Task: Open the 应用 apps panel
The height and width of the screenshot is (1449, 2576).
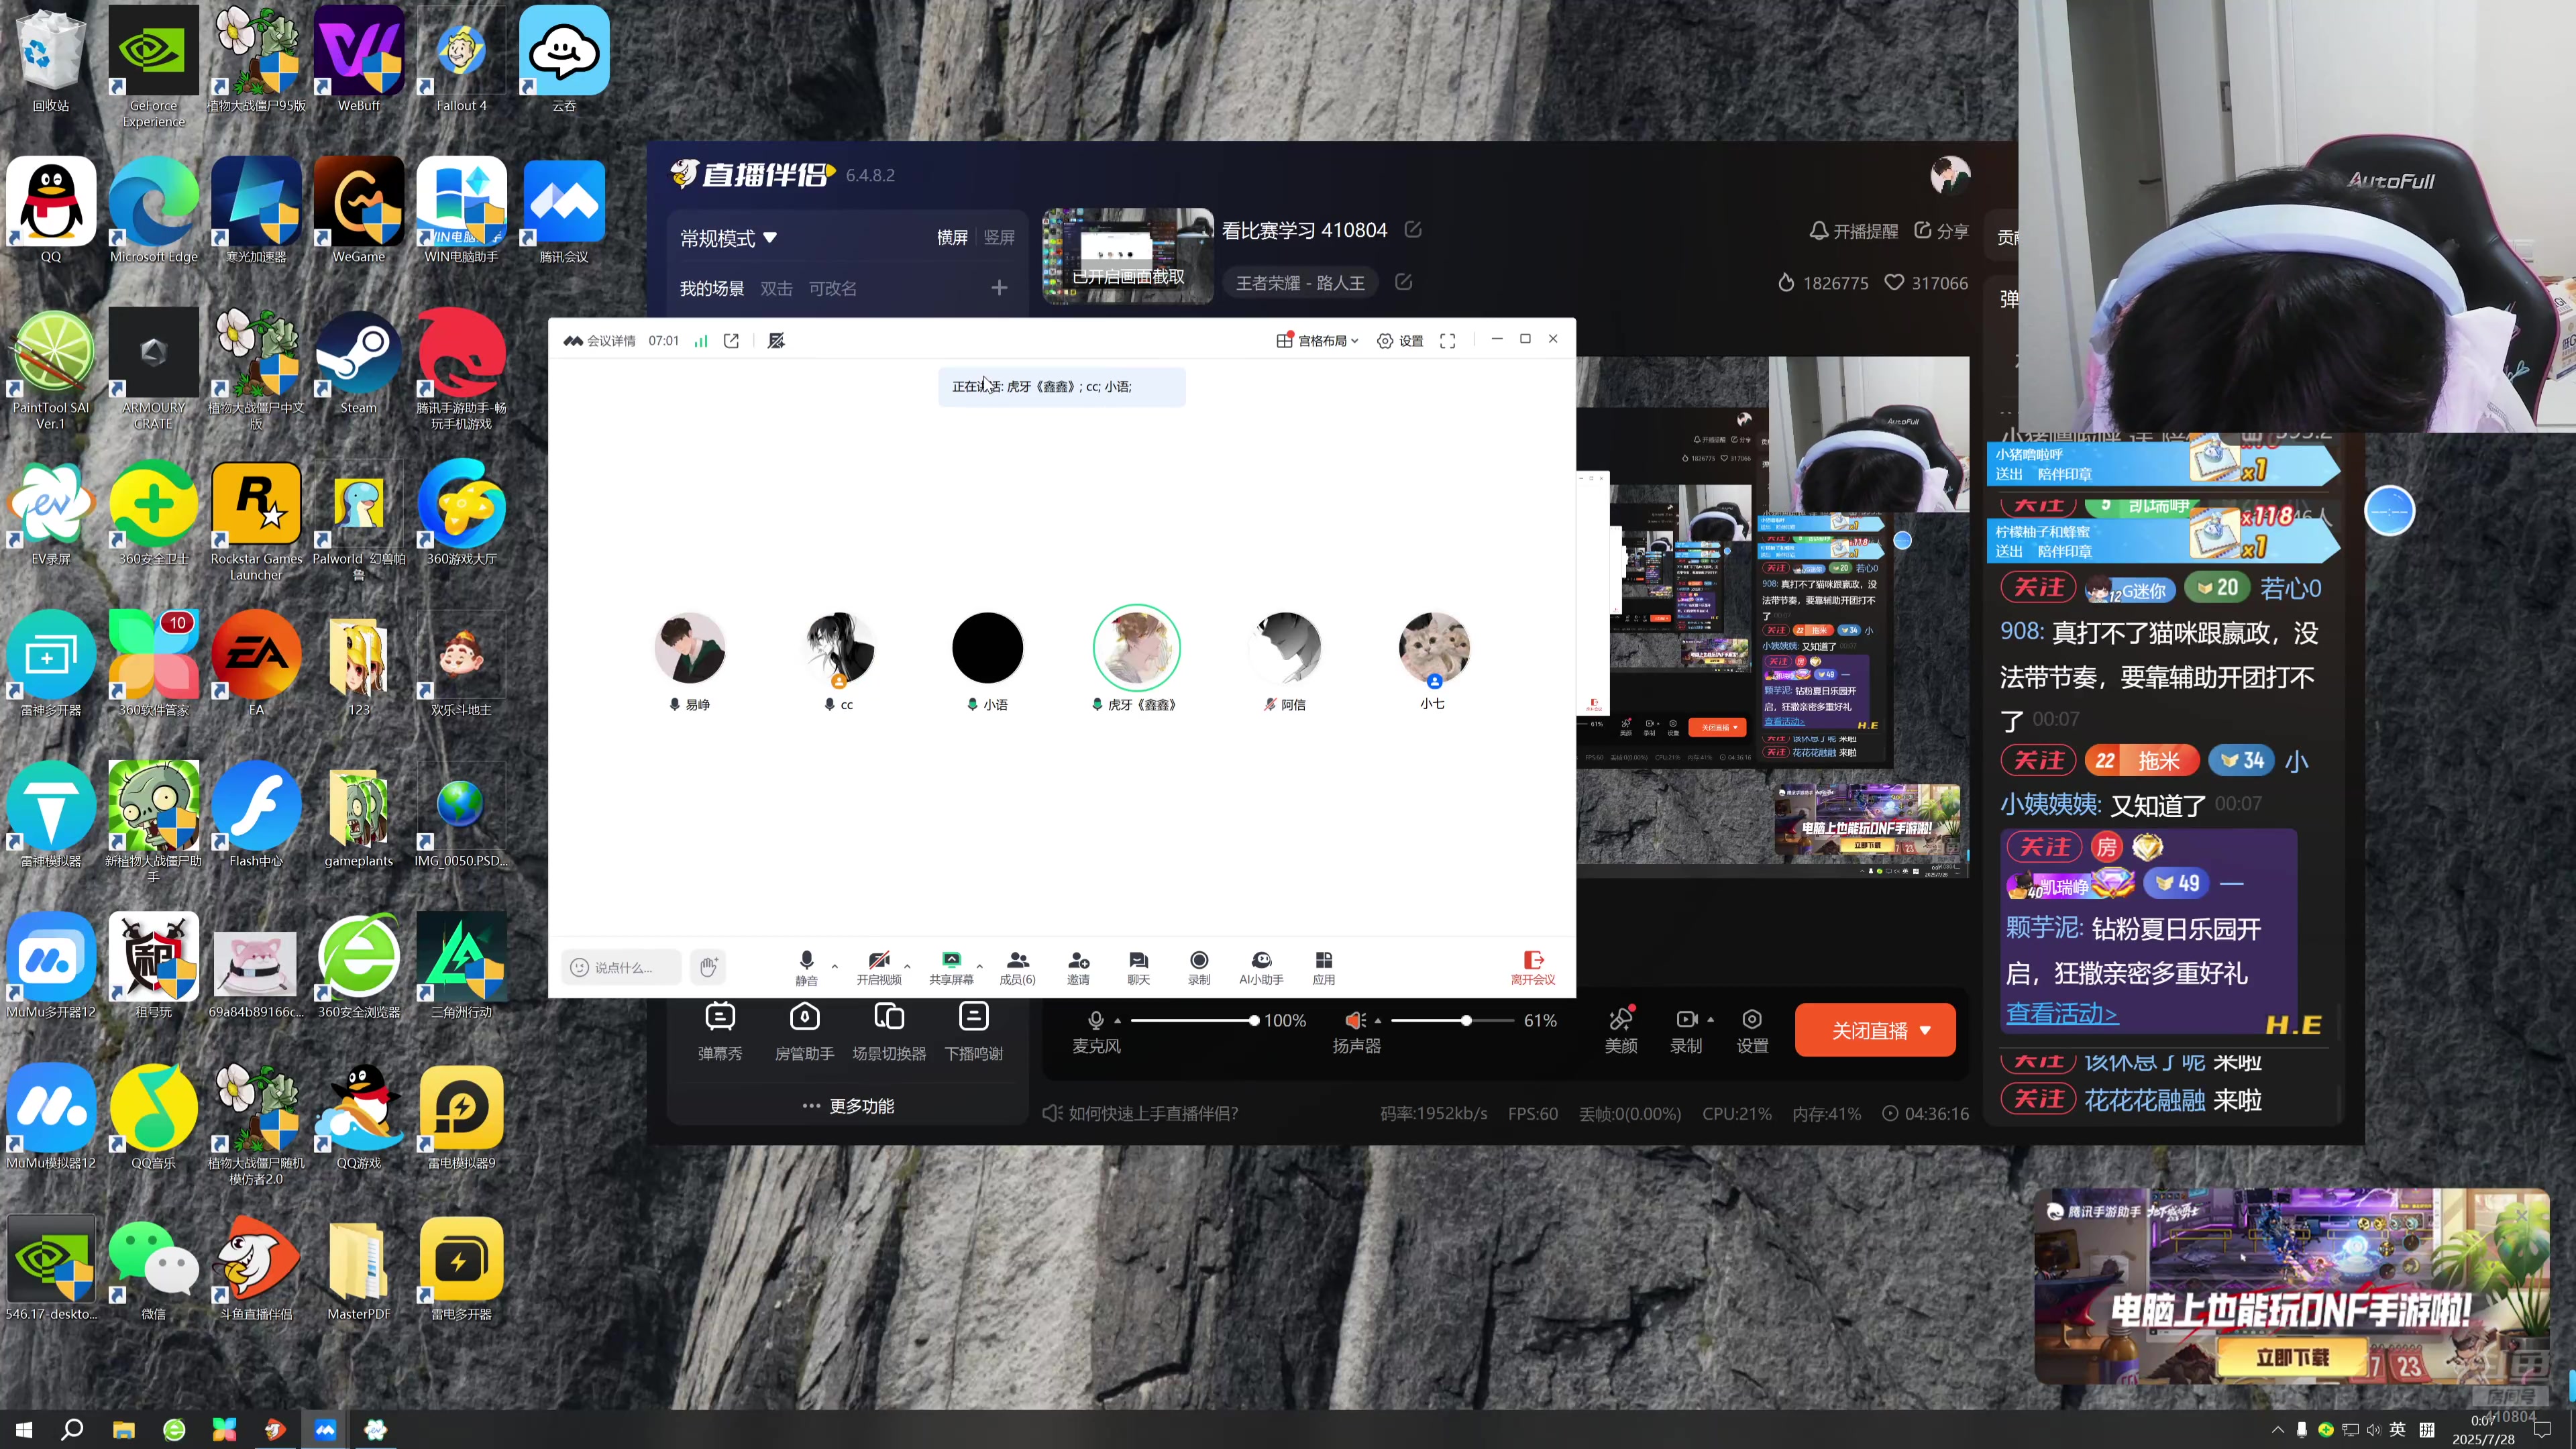Action: pos(1323,967)
